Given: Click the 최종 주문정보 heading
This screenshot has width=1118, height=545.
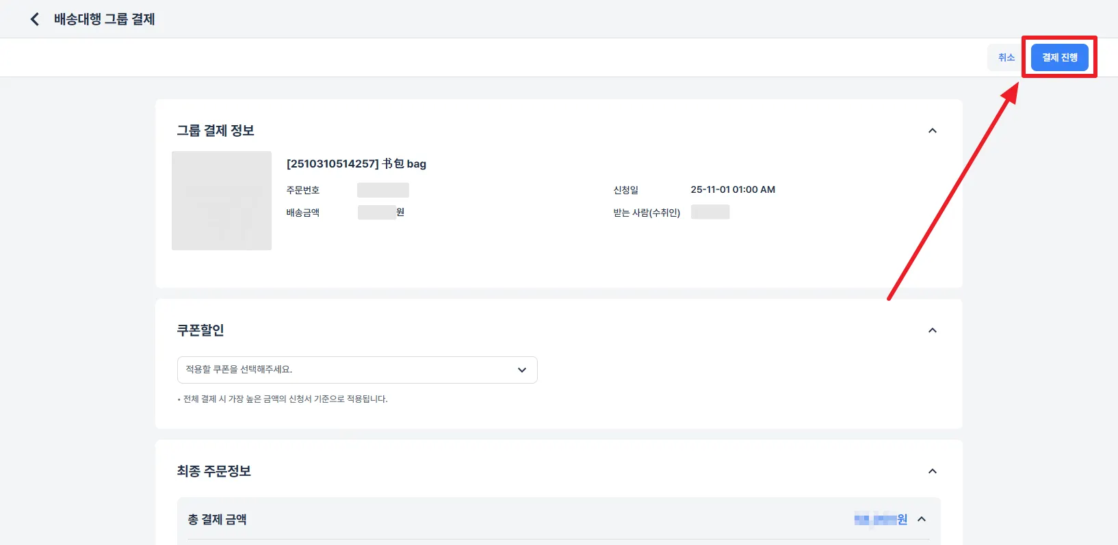Looking at the screenshot, I should (x=214, y=471).
